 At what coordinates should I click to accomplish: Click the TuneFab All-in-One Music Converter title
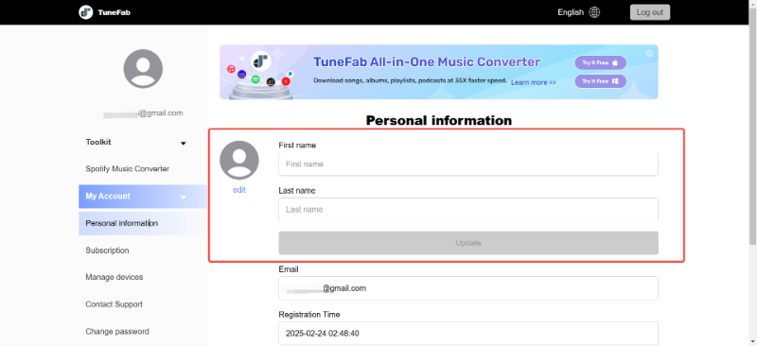(x=427, y=61)
